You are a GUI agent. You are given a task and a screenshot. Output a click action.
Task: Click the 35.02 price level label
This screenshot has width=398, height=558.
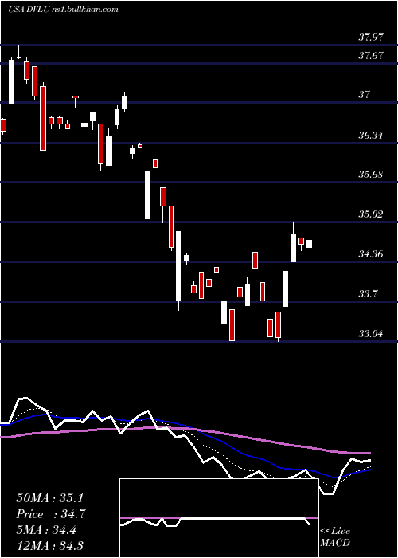tap(371, 214)
